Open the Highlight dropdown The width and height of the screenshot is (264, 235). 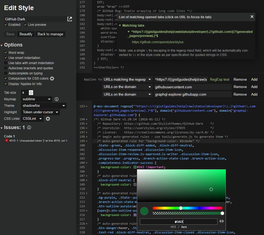coord(40,112)
